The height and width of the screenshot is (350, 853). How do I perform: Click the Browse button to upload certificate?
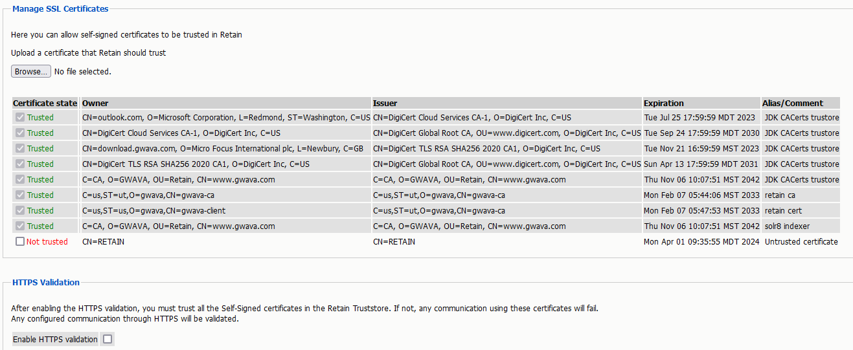click(x=30, y=72)
